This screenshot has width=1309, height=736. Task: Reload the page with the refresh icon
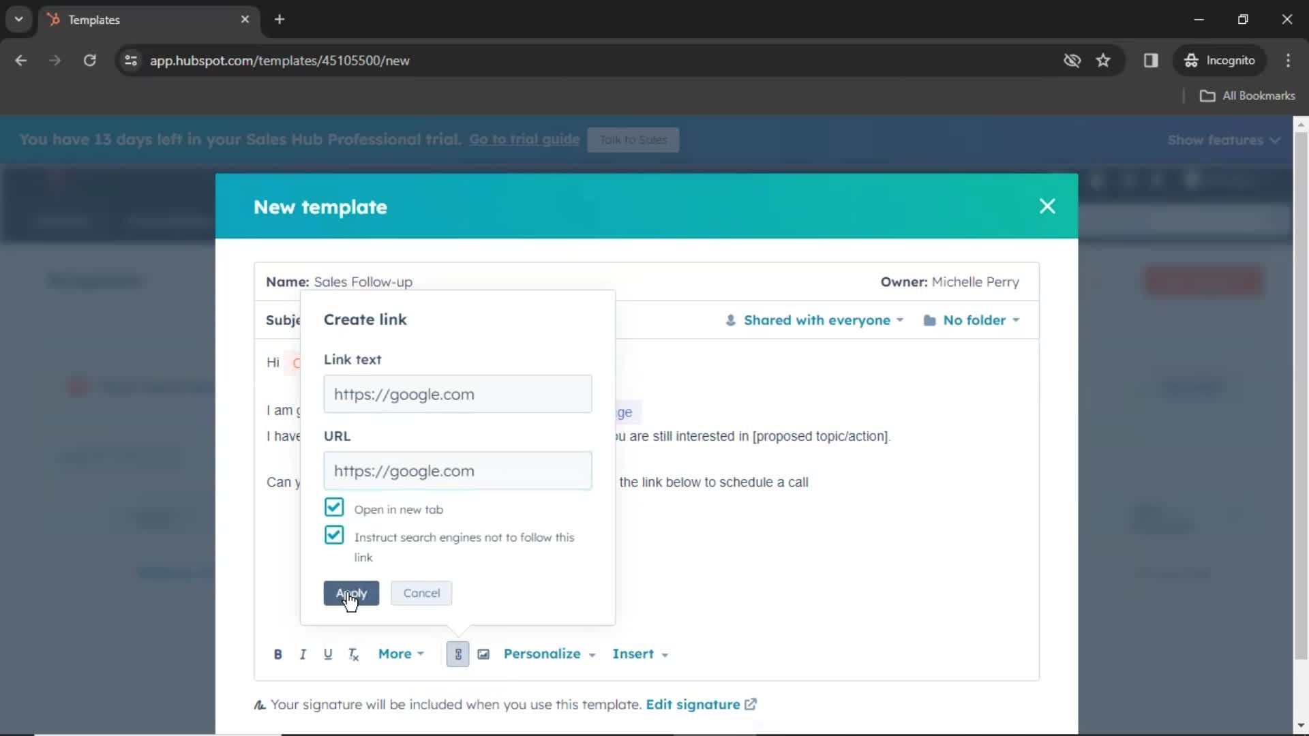point(89,61)
